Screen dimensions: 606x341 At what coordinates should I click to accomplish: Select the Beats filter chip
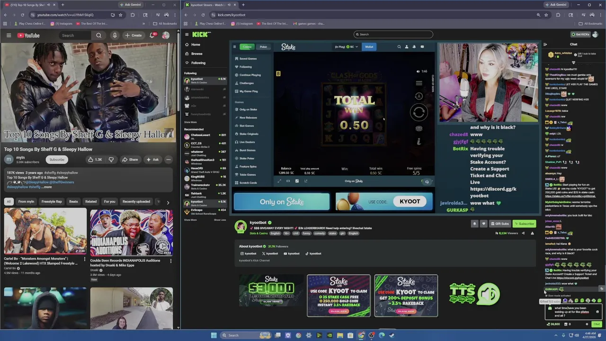click(x=73, y=202)
